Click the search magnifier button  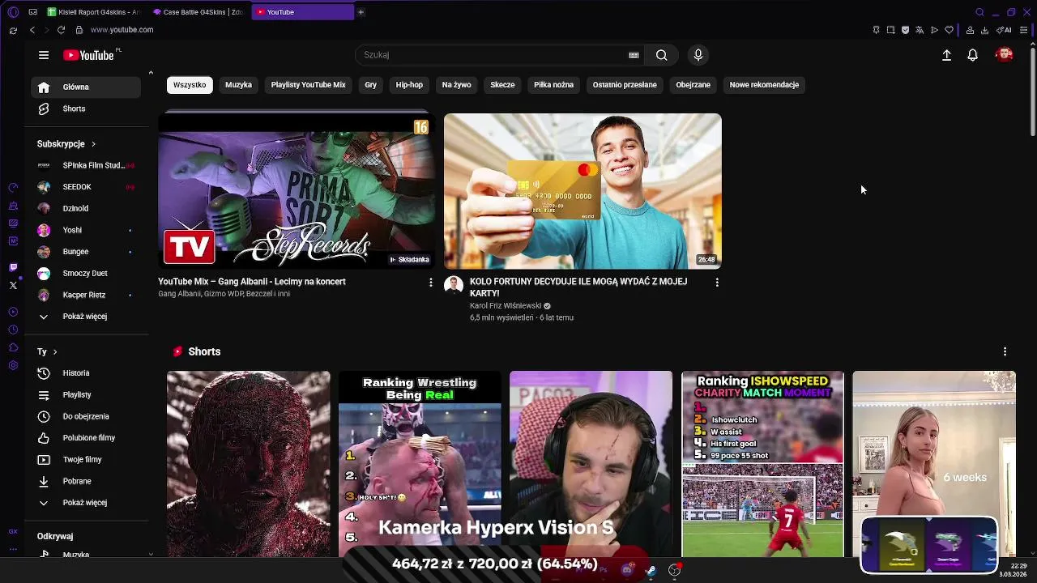(662, 55)
